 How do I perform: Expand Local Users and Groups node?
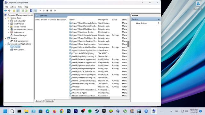coord(9,29)
